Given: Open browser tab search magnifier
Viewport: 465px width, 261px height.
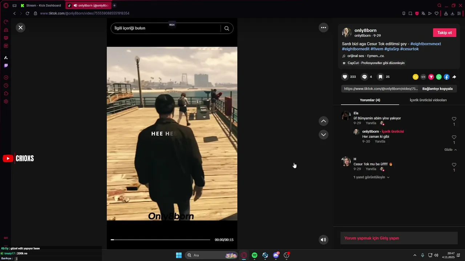Looking at the screenshot, I should click(439, 5).
